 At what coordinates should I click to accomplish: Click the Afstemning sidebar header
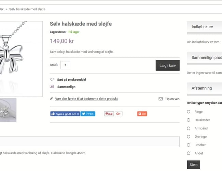[205, 88]
